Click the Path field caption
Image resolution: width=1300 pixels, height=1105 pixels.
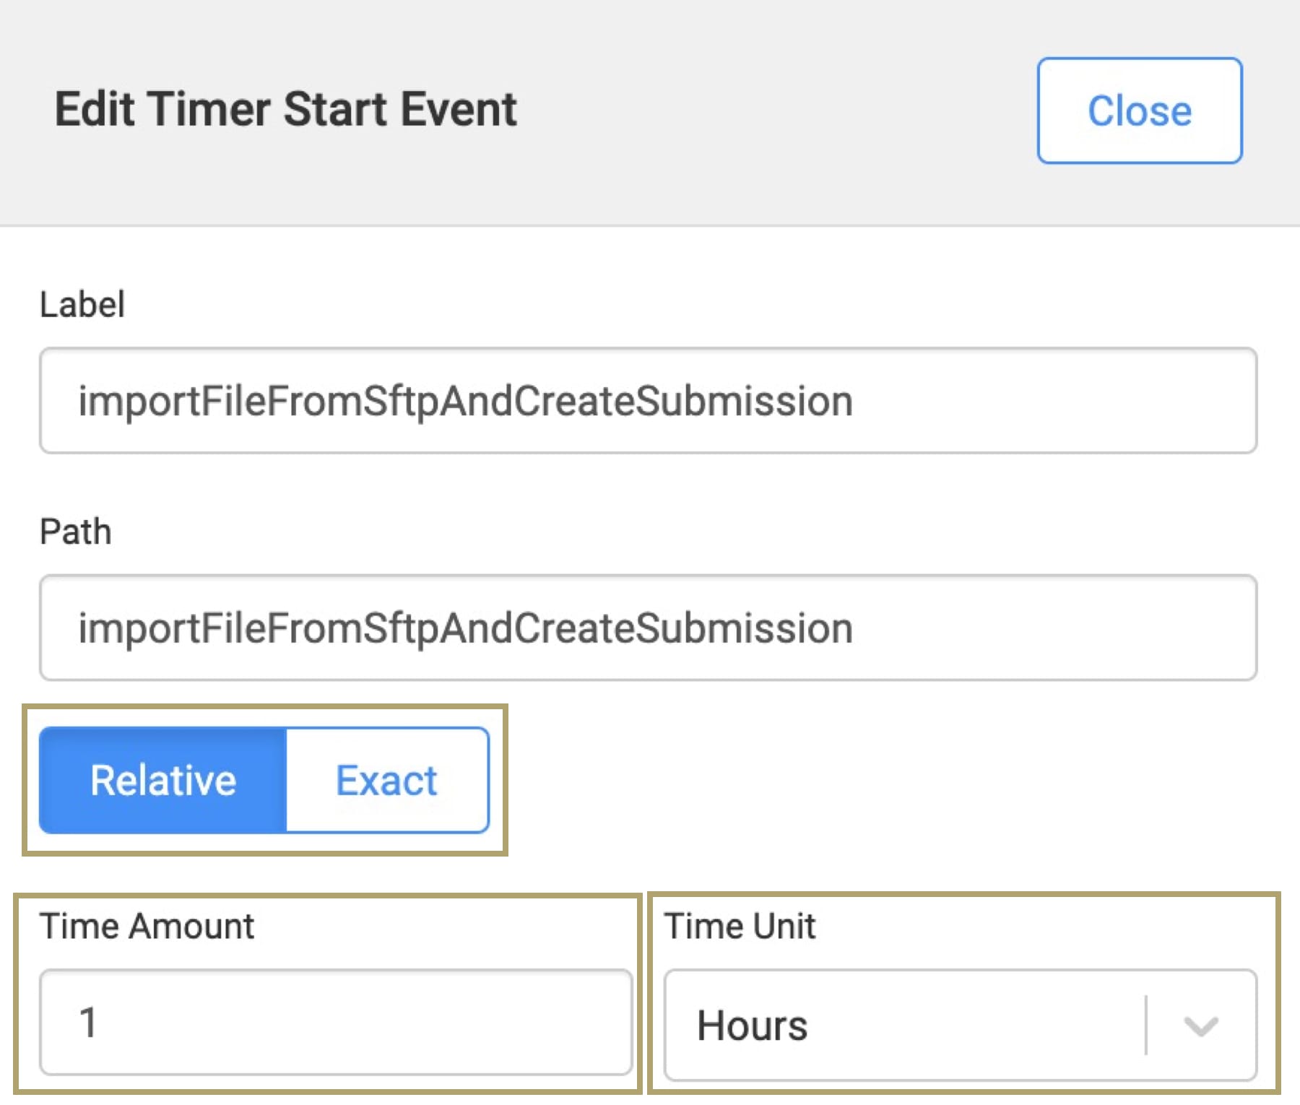[76, 532]
